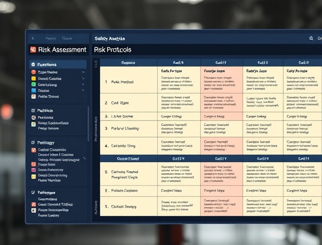Select the blue square sidebar icon
322x245 pixels.
pyautogui.click(x=34, y=90)
